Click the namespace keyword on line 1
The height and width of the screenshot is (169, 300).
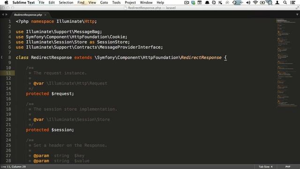point(43,22)
